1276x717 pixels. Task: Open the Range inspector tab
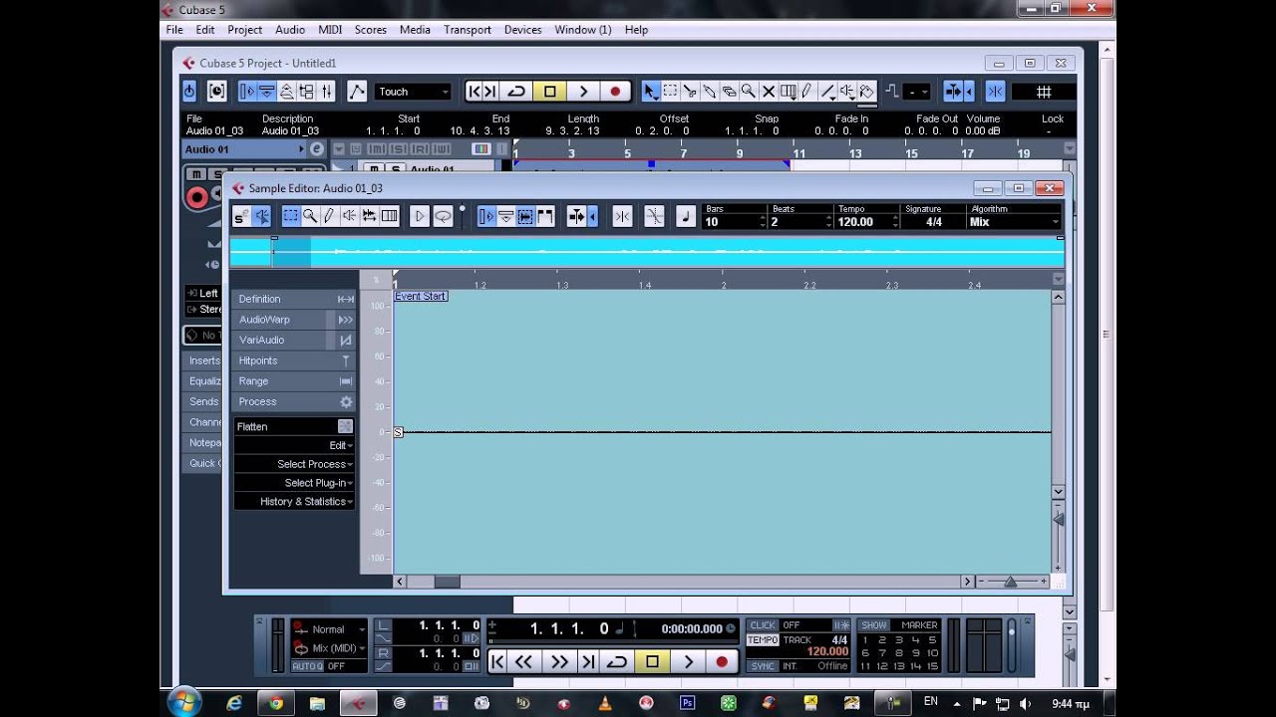click(294, 381)
